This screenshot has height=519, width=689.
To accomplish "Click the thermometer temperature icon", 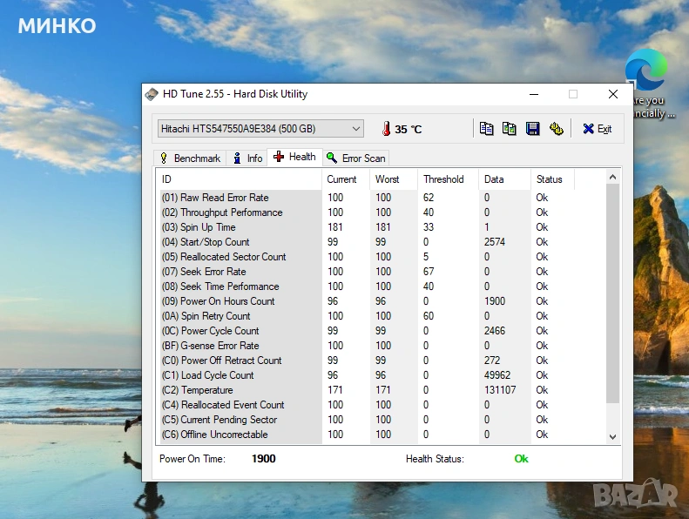I will pyautogui.click(x=385, y=129).
